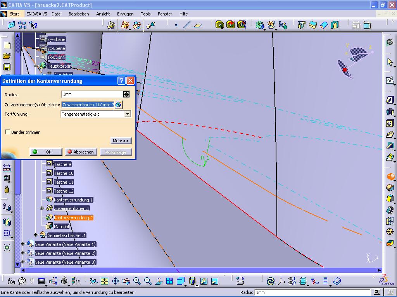Click the Fit All In icon
The width and height of the screenshot is (397, 297).
pos(105,281)
